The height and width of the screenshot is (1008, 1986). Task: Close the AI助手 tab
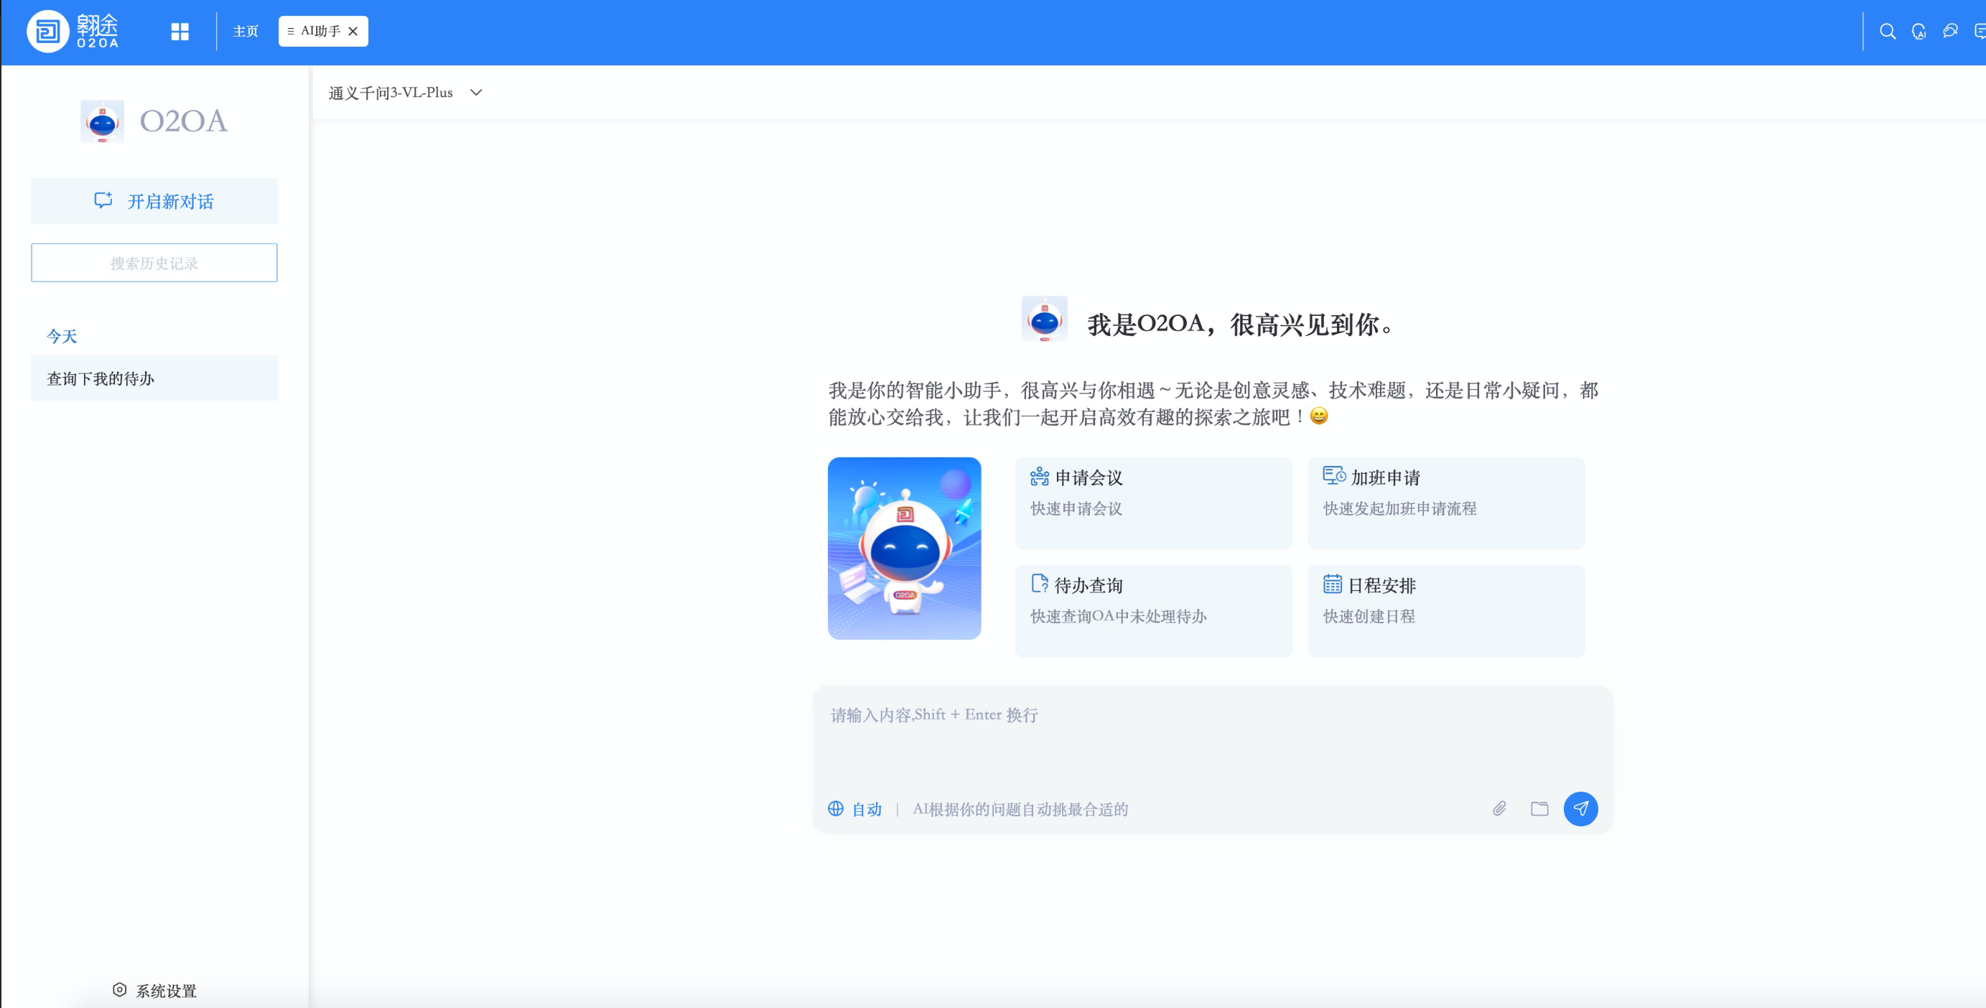pyautogui.click(x=353, y=32)
